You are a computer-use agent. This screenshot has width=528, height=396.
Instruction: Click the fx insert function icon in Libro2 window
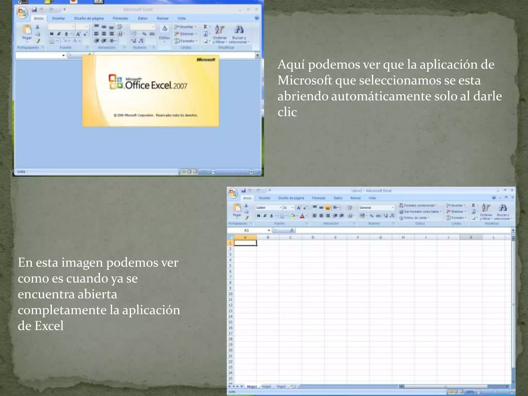(x=292, y=230)
